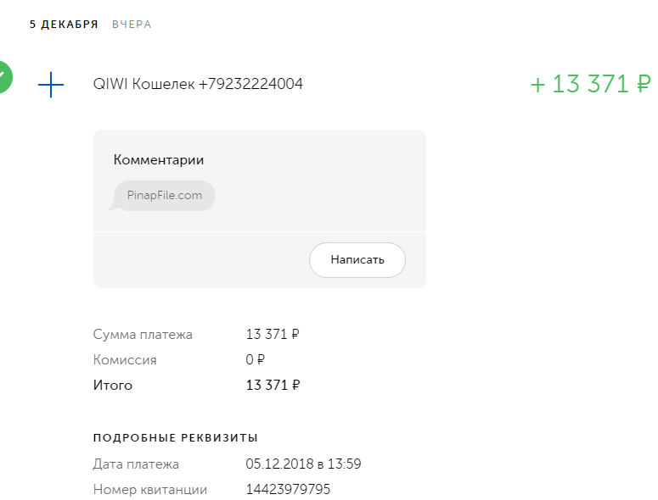Click the bold Итого total 13 371 ₽

(x=273, y=386)
